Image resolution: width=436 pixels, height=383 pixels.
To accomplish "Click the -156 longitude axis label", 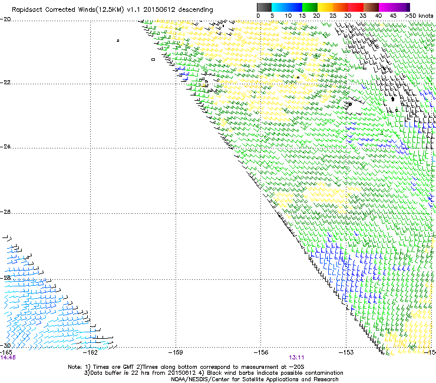I will 261,352.
